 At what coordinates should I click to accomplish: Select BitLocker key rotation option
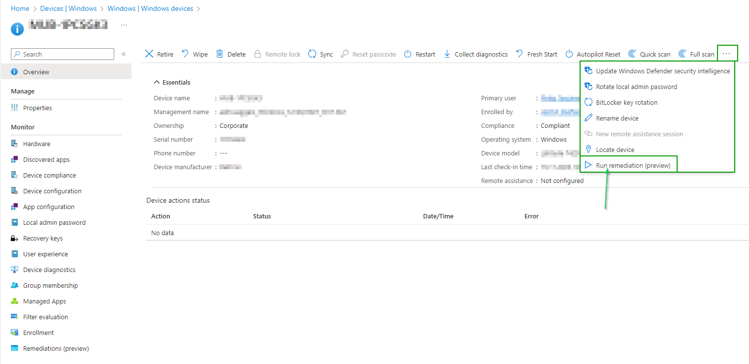pyautogui.click(x=626, y=102)
